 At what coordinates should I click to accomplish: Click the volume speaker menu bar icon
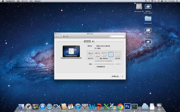pyautogui.click(x=155, y=1)
